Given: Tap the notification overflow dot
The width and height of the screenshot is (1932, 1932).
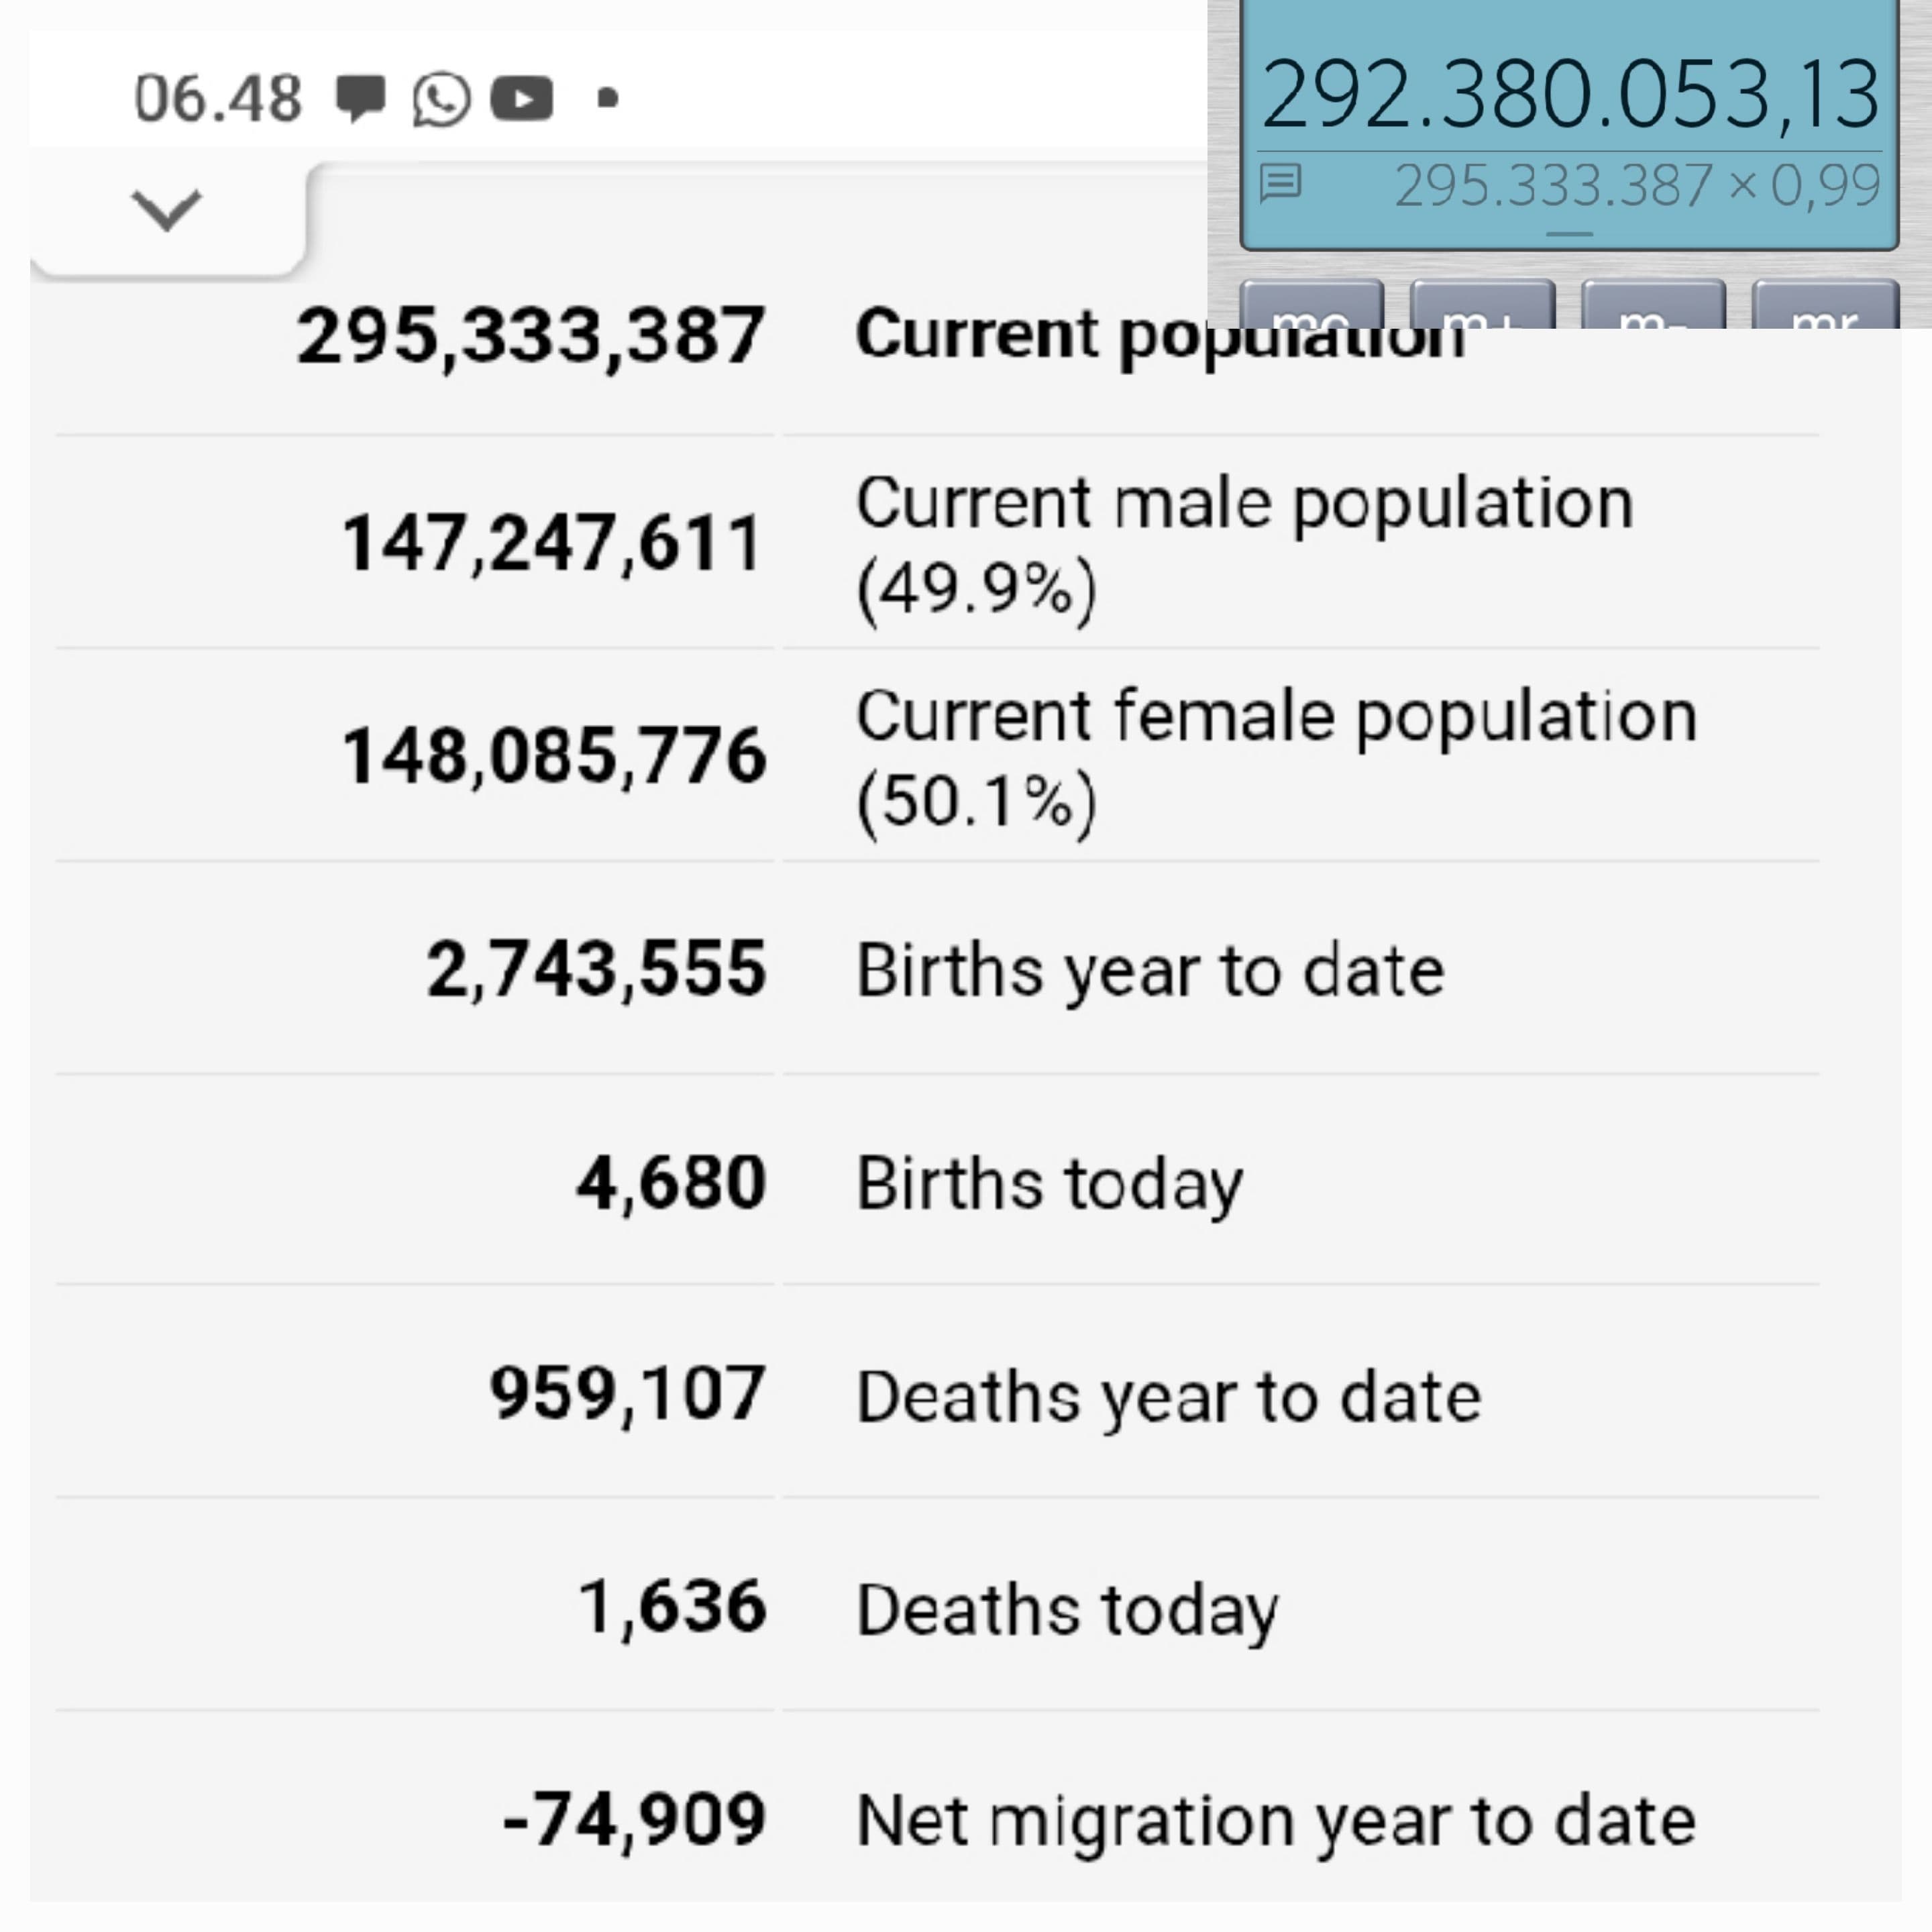Looking at the screenshot, I should click(608, 98).
